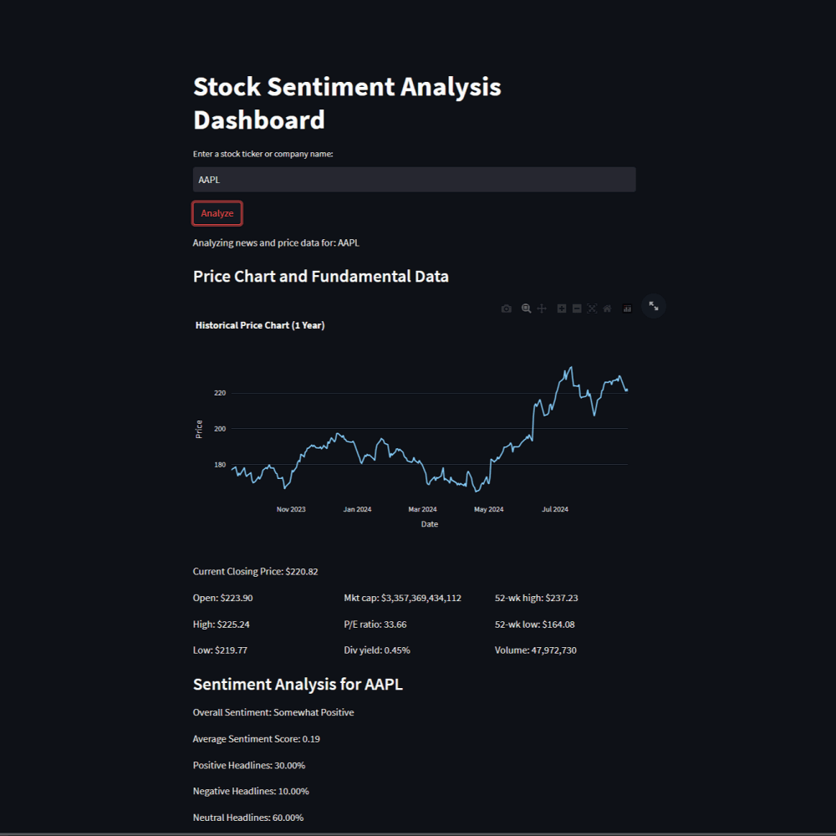Zoom out on the price chart
The width and height of the screenshot is (836, 836).
point(576,308)
